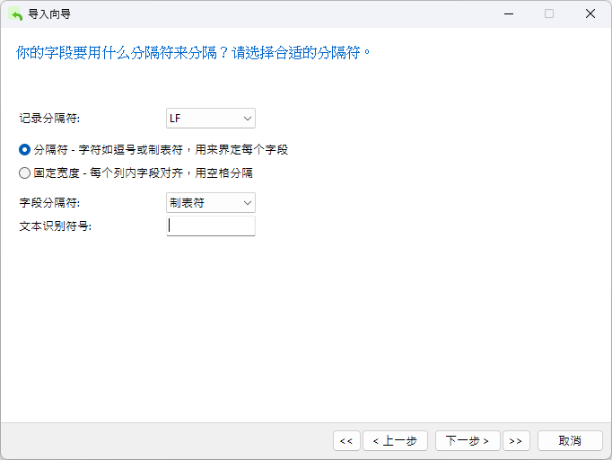Open the 记录分隔符 LF dropdown
Screen dimensions: 612x460
click(211, 118)
